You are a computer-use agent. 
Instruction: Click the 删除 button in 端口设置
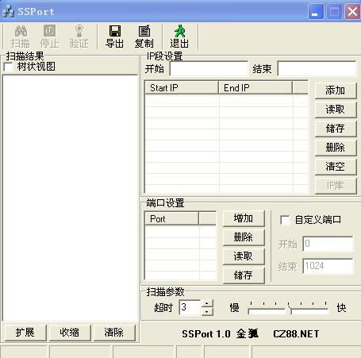point(244,237)
